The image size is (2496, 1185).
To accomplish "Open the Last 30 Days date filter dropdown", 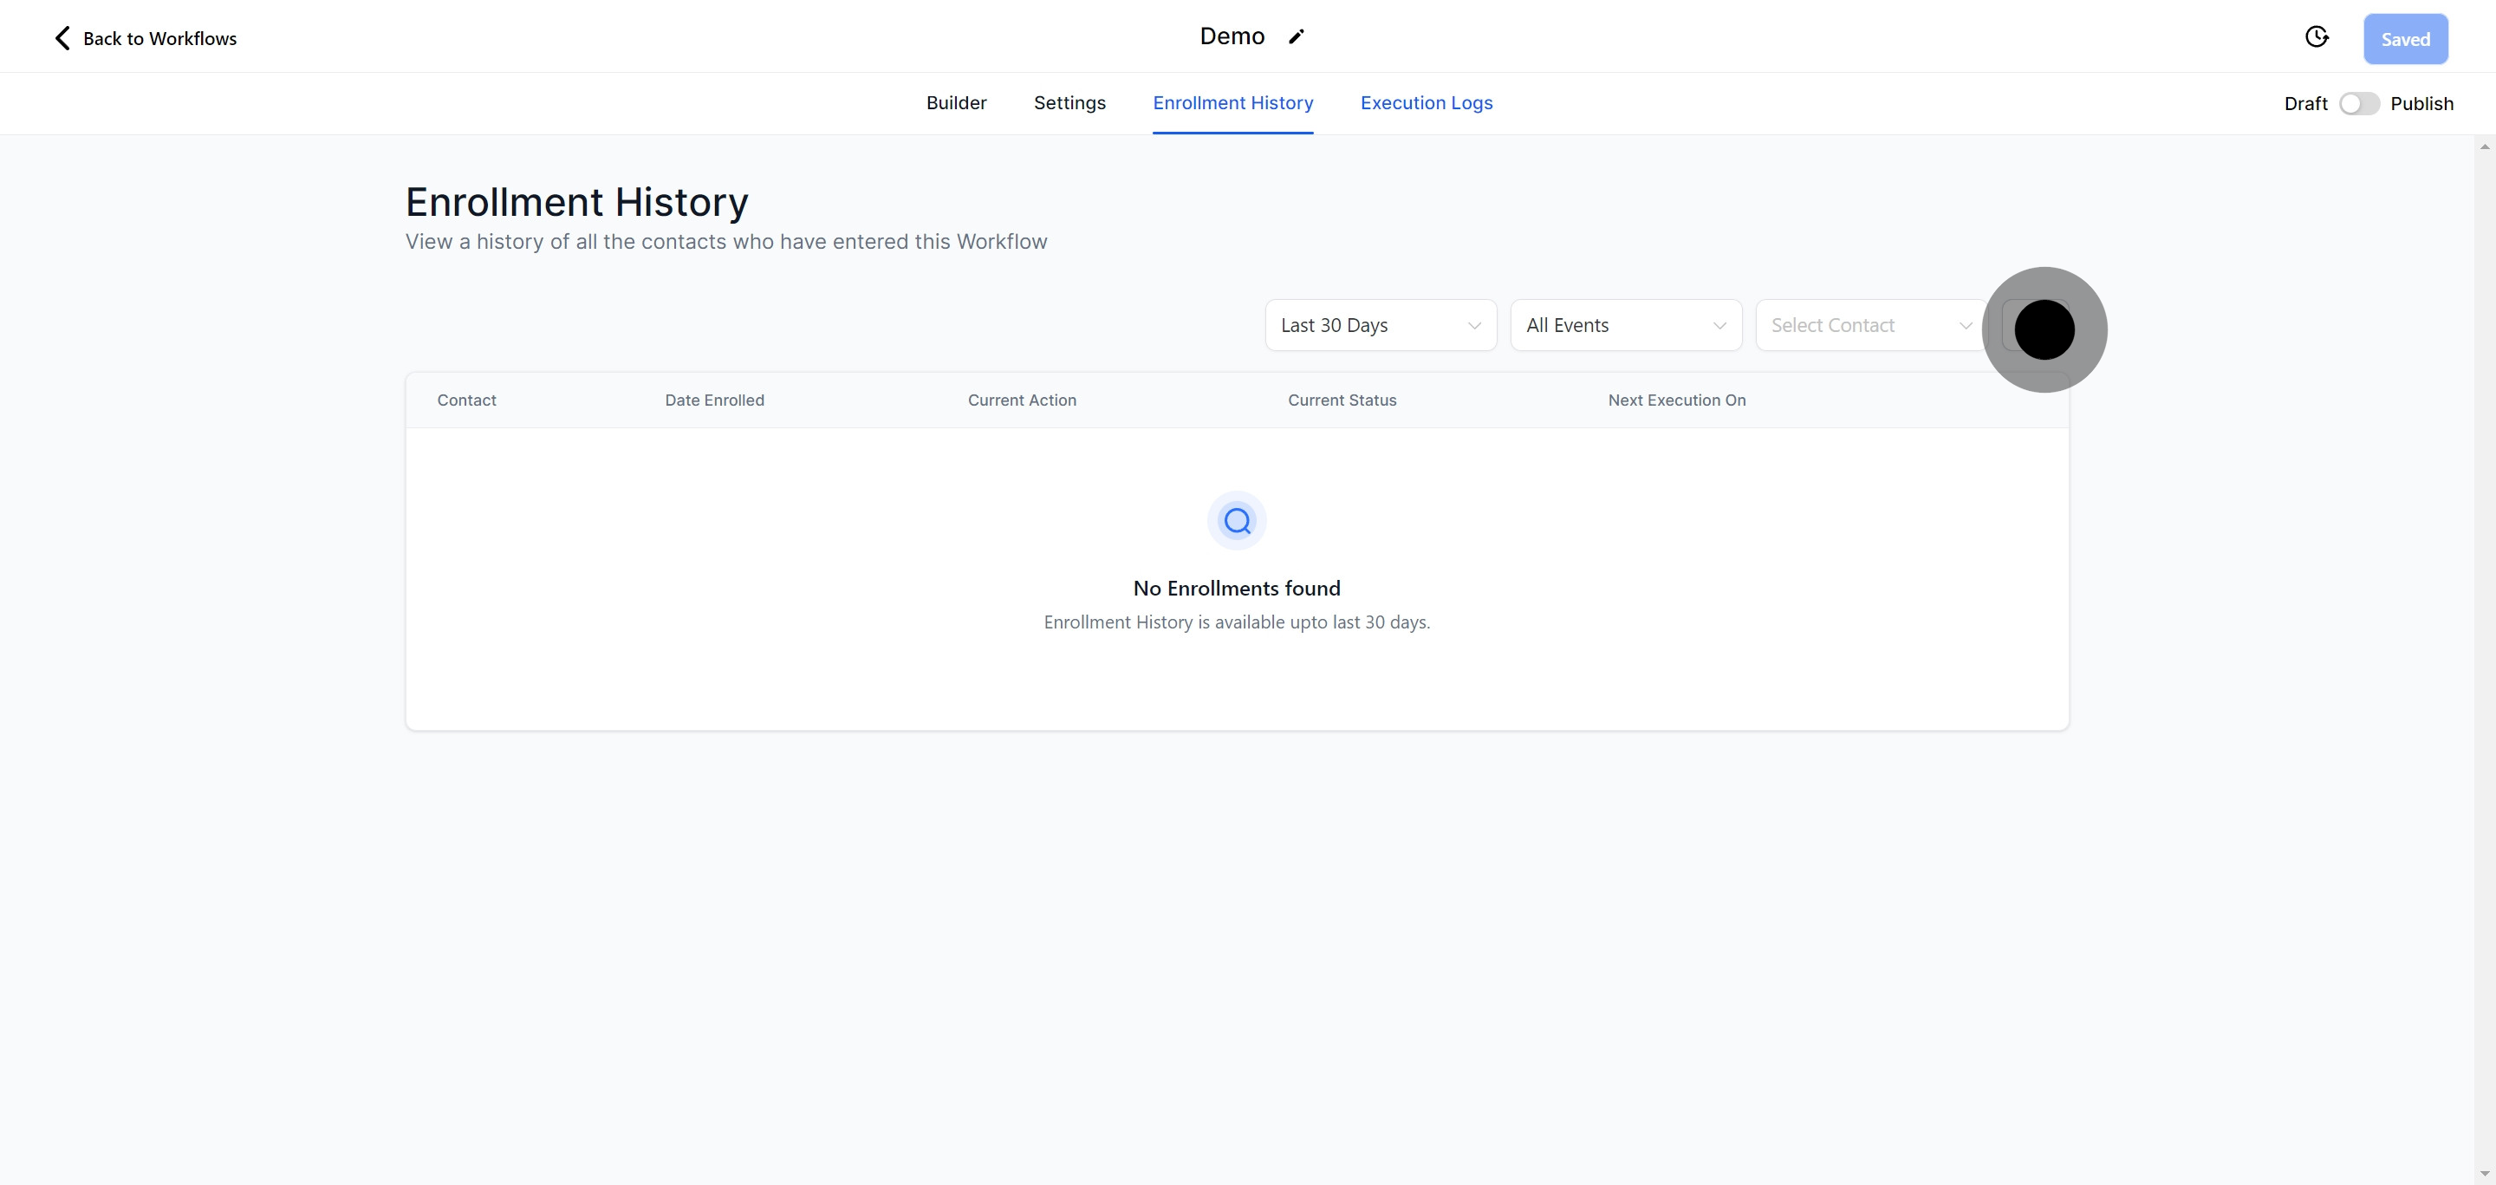I will (x=1380, y=324).
